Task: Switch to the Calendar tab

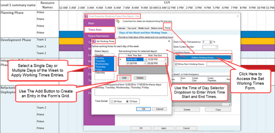Action: tap(121, 28)
